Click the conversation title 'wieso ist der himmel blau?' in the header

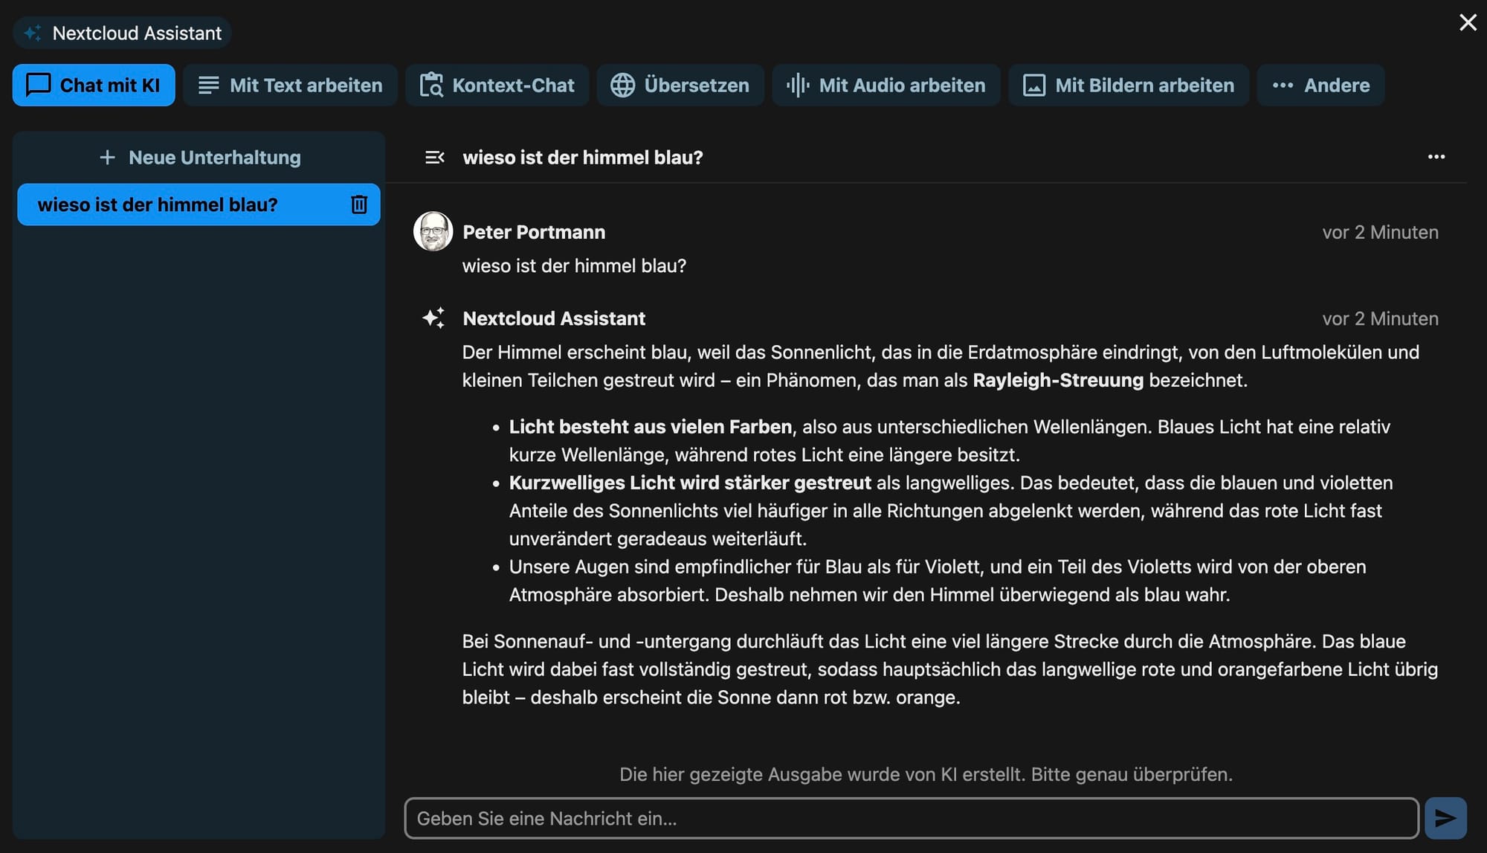coord(582,158)
